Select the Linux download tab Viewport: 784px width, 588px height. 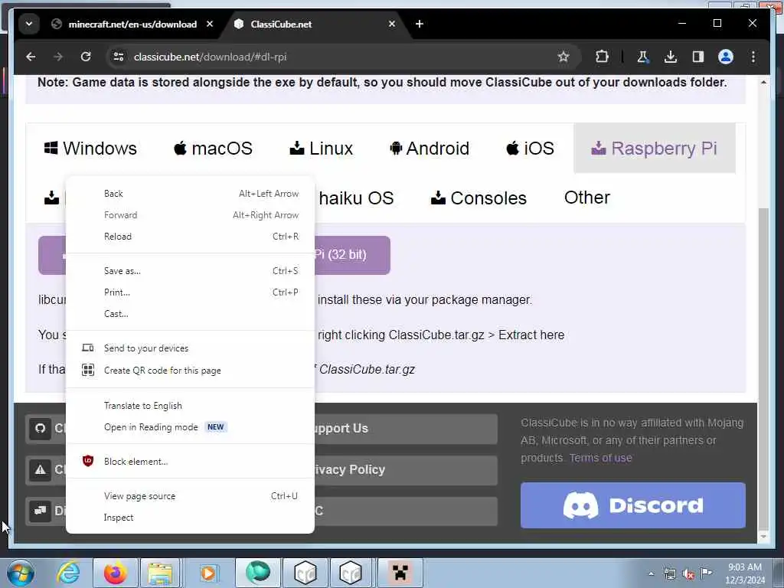pos(321,149)
